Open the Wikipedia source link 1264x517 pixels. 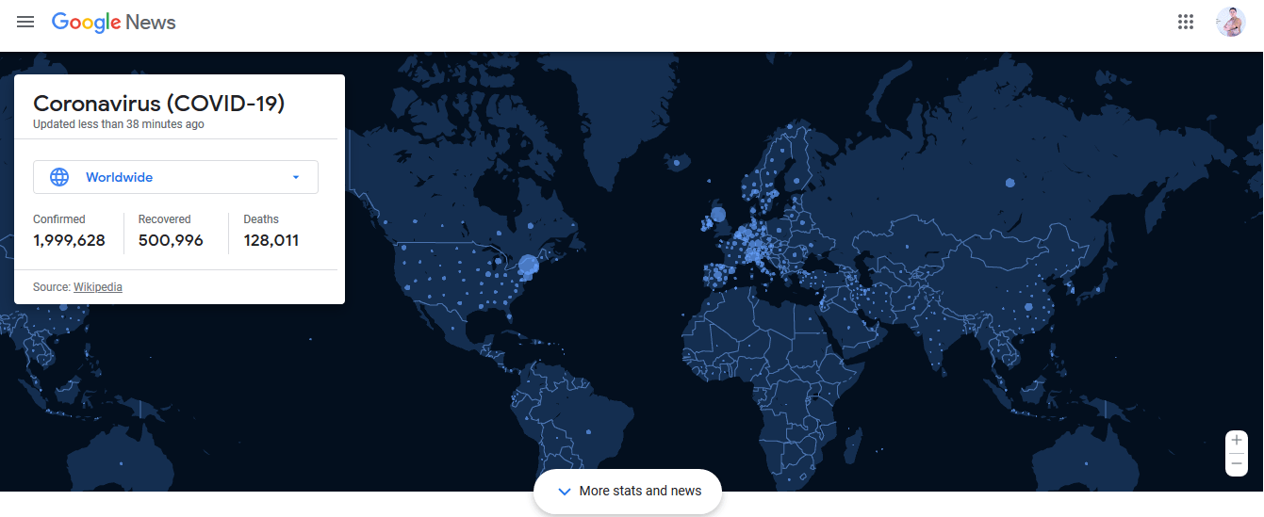(x=98, y=287)
